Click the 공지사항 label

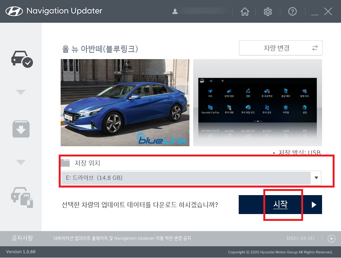[x=22, y=238]
